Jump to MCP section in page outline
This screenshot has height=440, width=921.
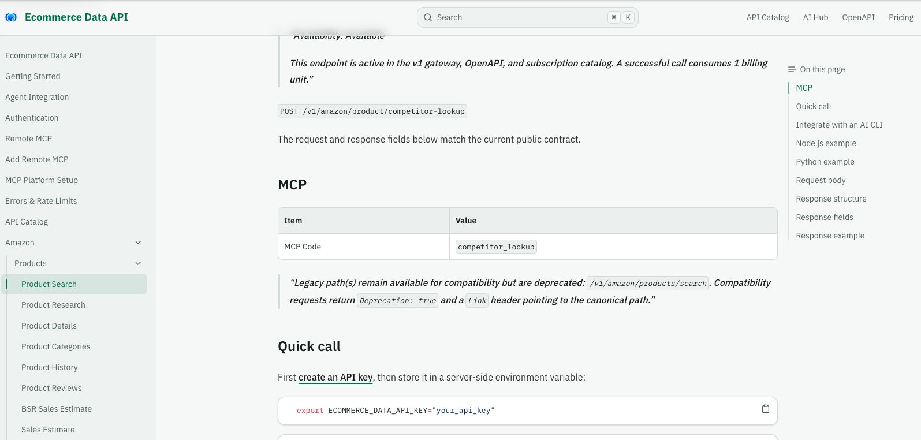pyautogui.click(x=804, y=88)
